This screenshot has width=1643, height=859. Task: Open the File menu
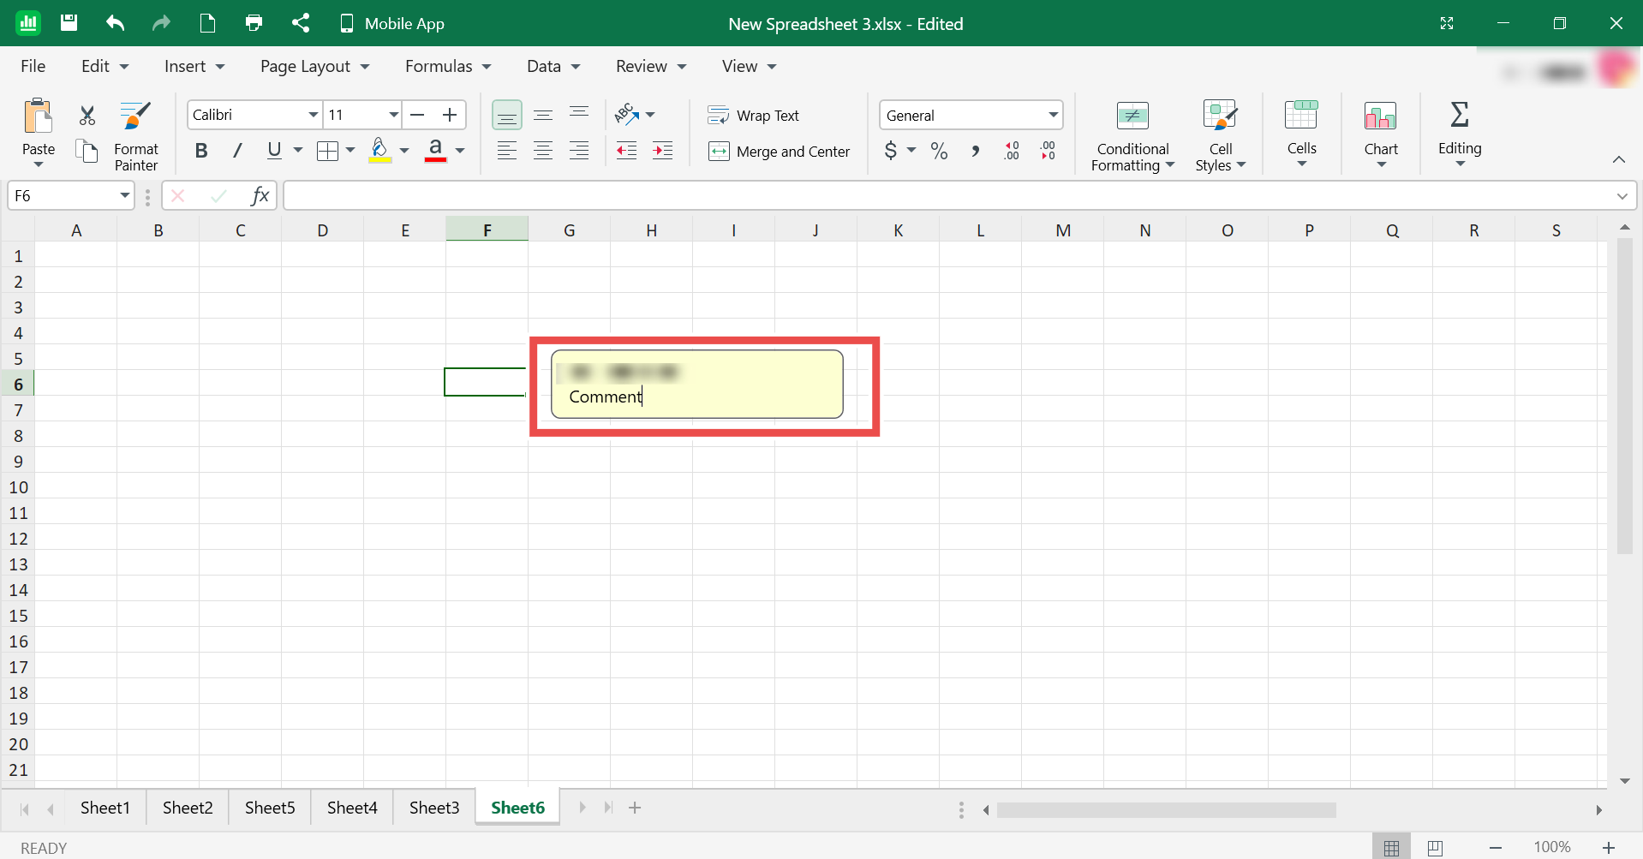coord(33,66)
